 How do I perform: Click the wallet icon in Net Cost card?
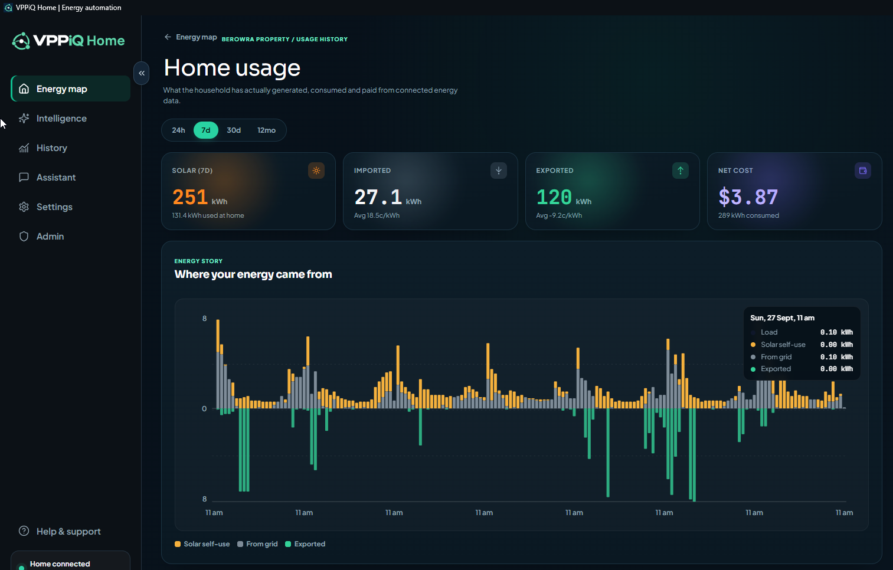(x=863, y=171)
